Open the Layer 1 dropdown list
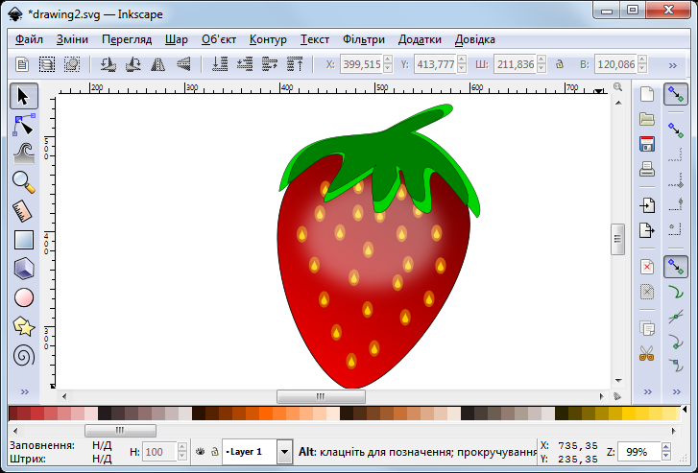The image size is (698, 473). (x=284, y=451)
